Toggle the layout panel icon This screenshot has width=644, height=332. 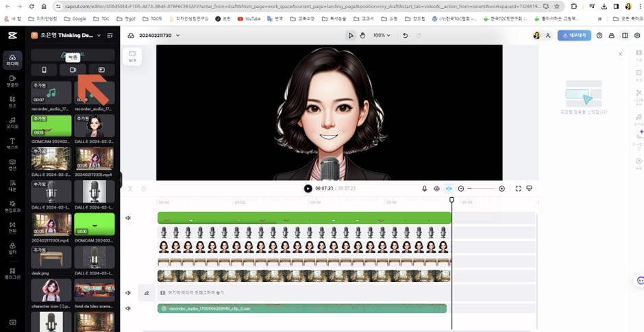point(625,36)
